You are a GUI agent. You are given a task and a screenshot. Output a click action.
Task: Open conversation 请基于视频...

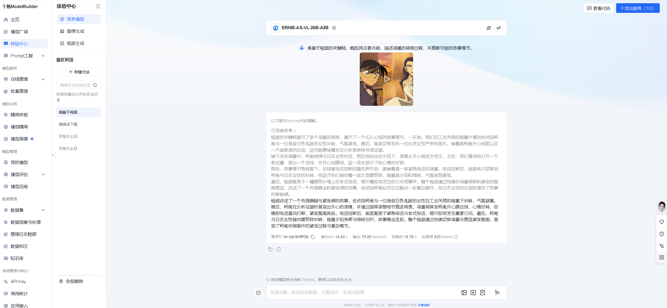(79, 112)
